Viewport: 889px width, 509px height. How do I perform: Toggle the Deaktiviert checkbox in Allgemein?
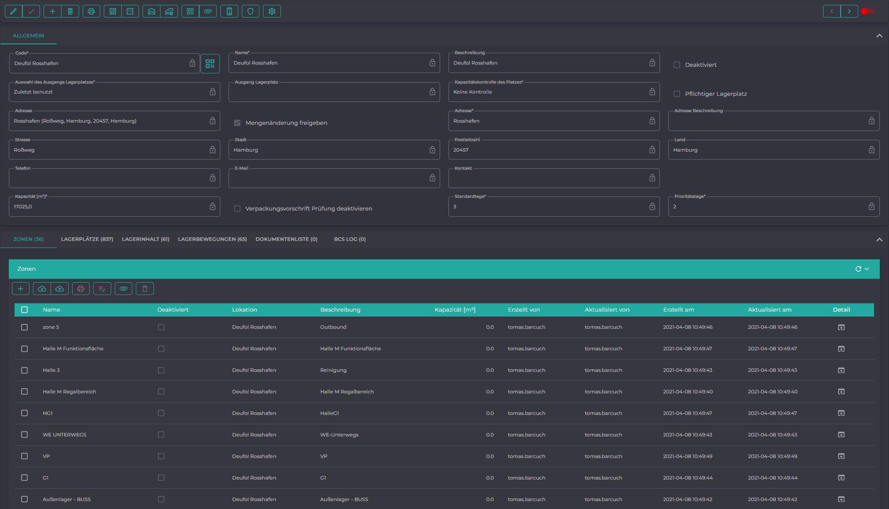tap(677, 65)
